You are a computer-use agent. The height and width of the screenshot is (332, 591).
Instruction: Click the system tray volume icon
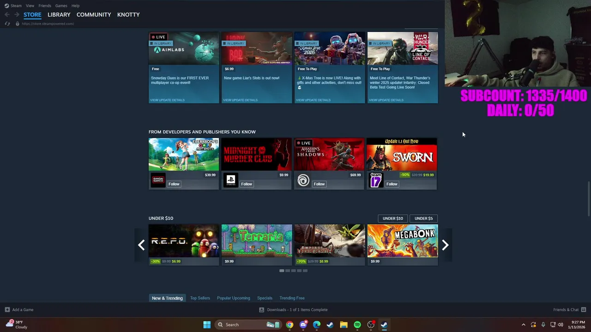(561, 325)
